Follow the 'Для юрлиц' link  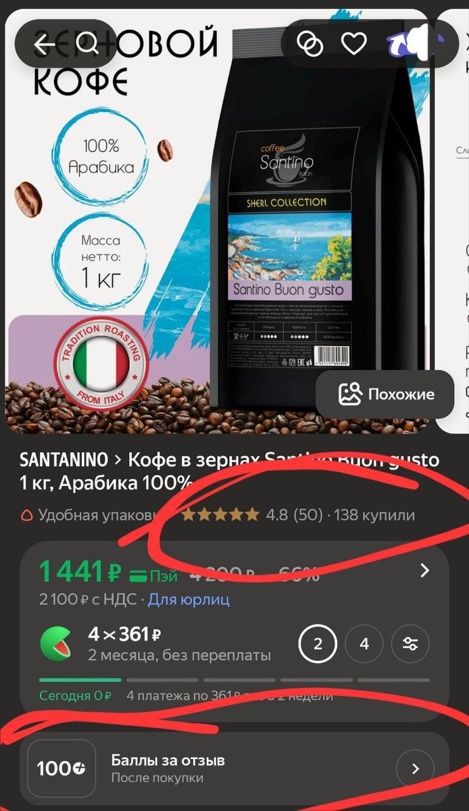coord(189,599)
